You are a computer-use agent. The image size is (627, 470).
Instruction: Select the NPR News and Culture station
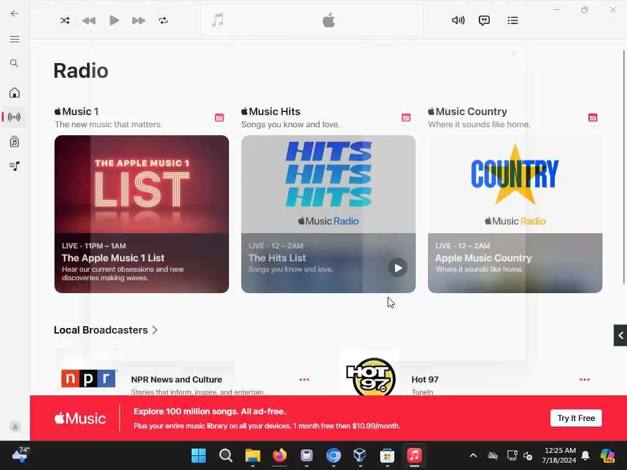tap(176, 379)
